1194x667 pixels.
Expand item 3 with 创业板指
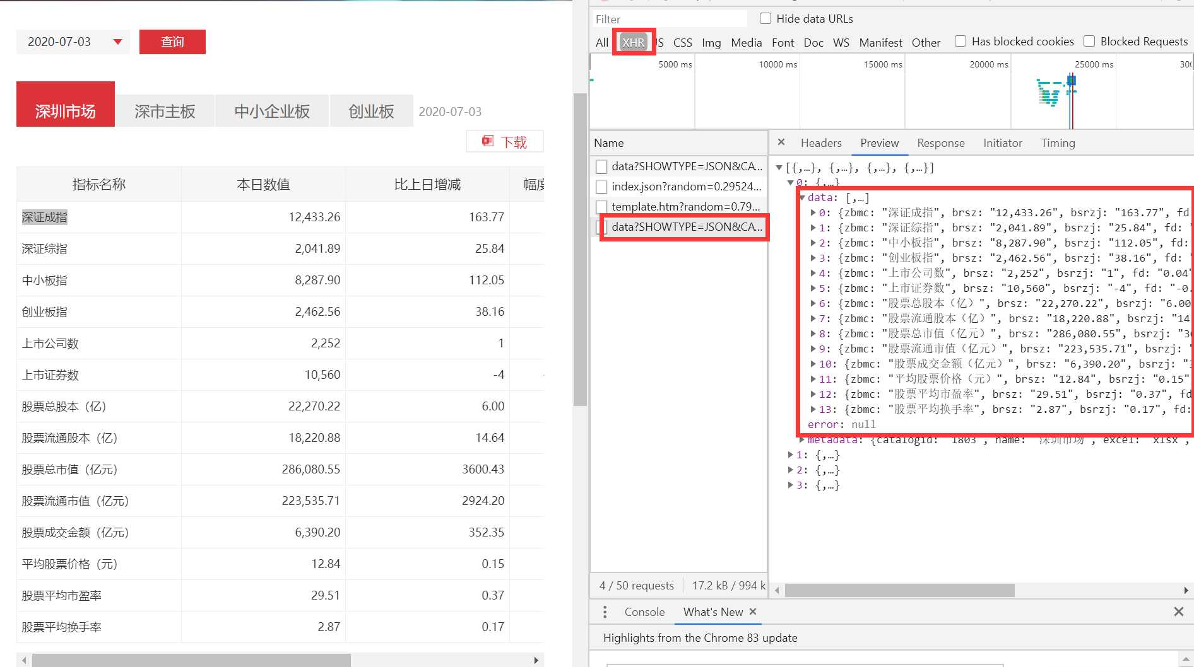813,258
